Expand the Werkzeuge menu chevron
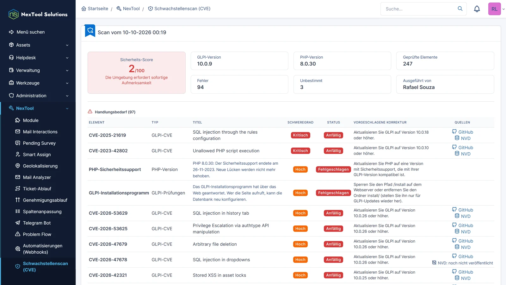Image resolution: width=506 pixels, height=285 pixels. tap(67, 83)
